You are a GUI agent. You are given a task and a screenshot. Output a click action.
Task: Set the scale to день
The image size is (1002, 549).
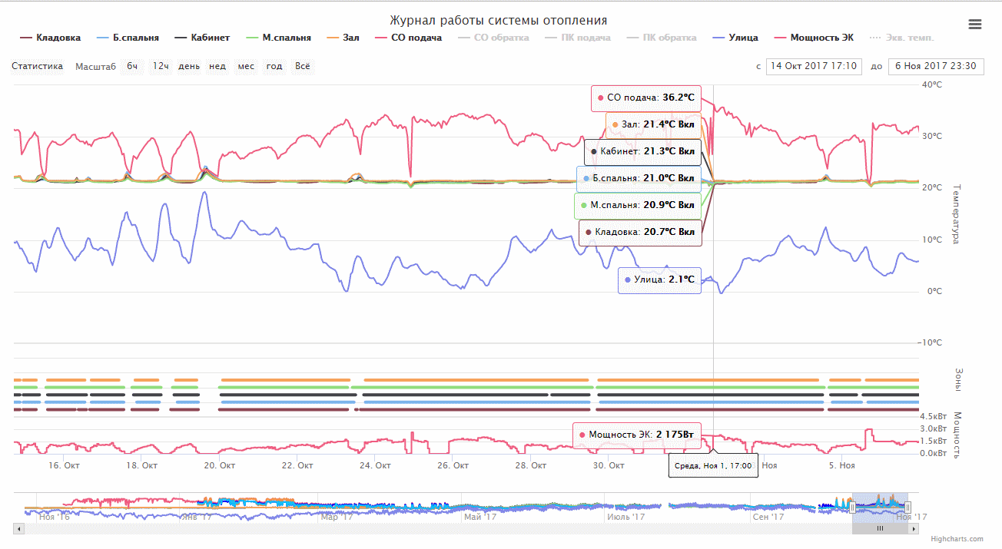(x=189, y=66)
